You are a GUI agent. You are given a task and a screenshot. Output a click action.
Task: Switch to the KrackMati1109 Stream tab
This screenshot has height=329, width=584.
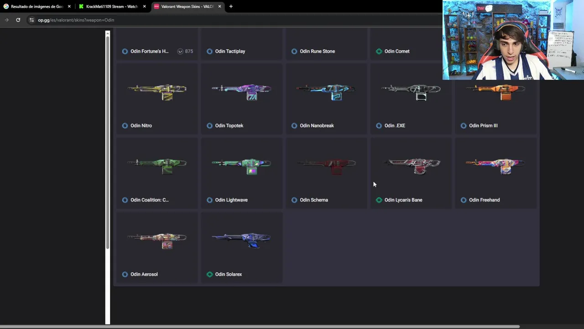[112, 6]
